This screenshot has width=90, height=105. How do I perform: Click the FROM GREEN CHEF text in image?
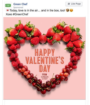click(x=45, y=77)
